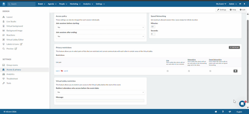Click the Networking column header link
249x114 pixels.
[191, 59]
